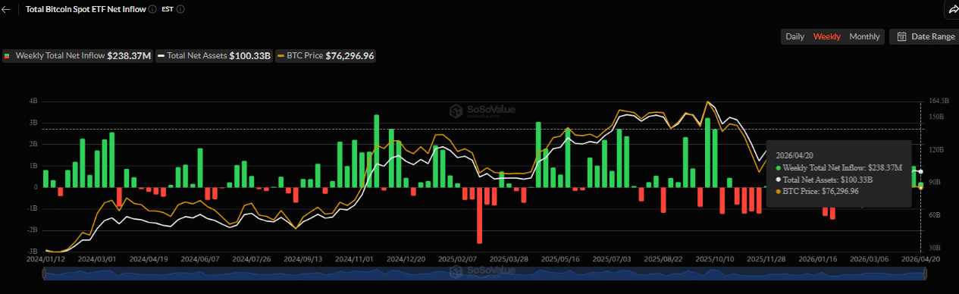Screen dimensions: 959x294
Task: Go back using the left arrow icon
Action: [x=7, y=10]
